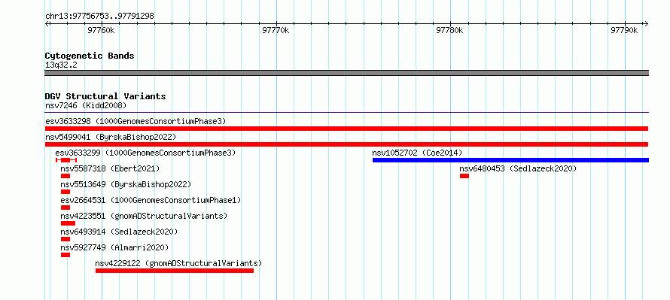Open nsv4223551 gnomADStructuralVariants label
This screenshot has height=300, width=670.
click(144, 216)
